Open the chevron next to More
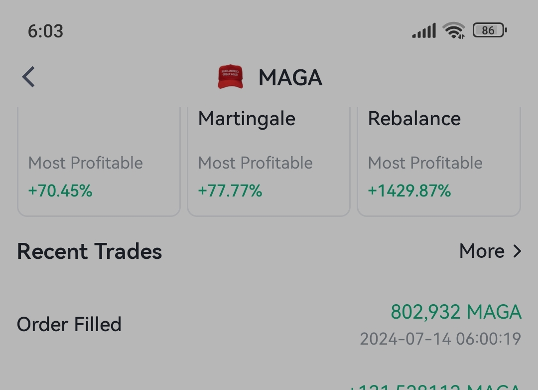Viewport: 538px width, 390px height. coord(517,251)
